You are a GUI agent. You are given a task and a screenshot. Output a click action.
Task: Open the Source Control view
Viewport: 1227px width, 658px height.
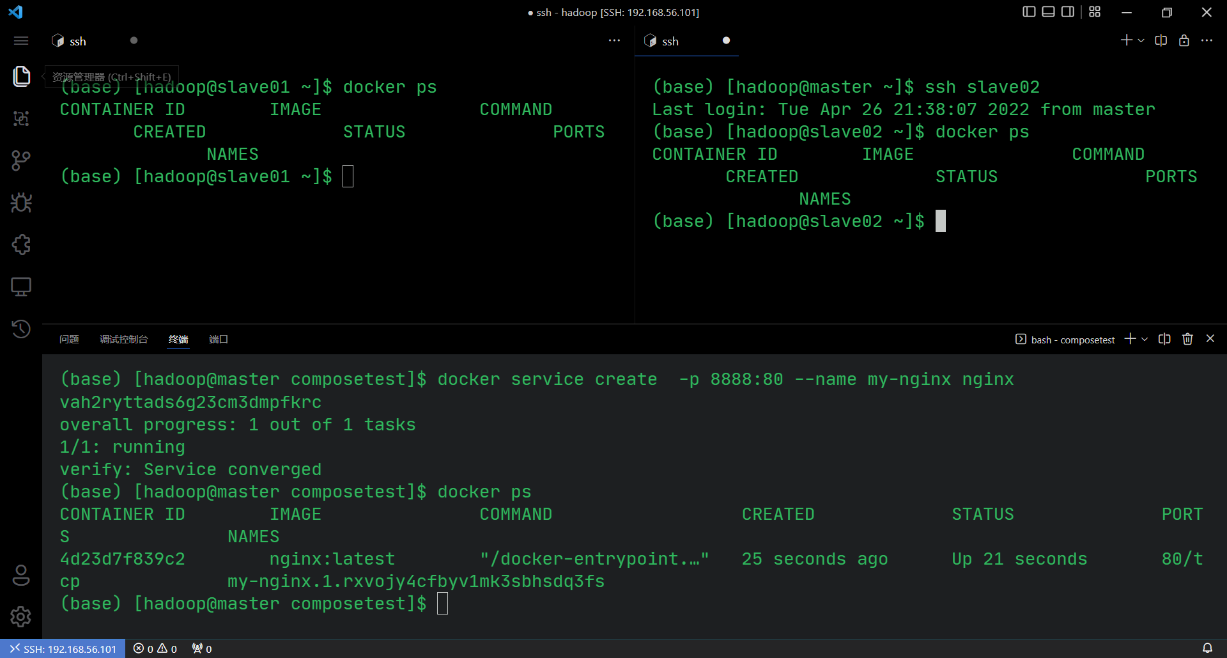coord(21,161)
